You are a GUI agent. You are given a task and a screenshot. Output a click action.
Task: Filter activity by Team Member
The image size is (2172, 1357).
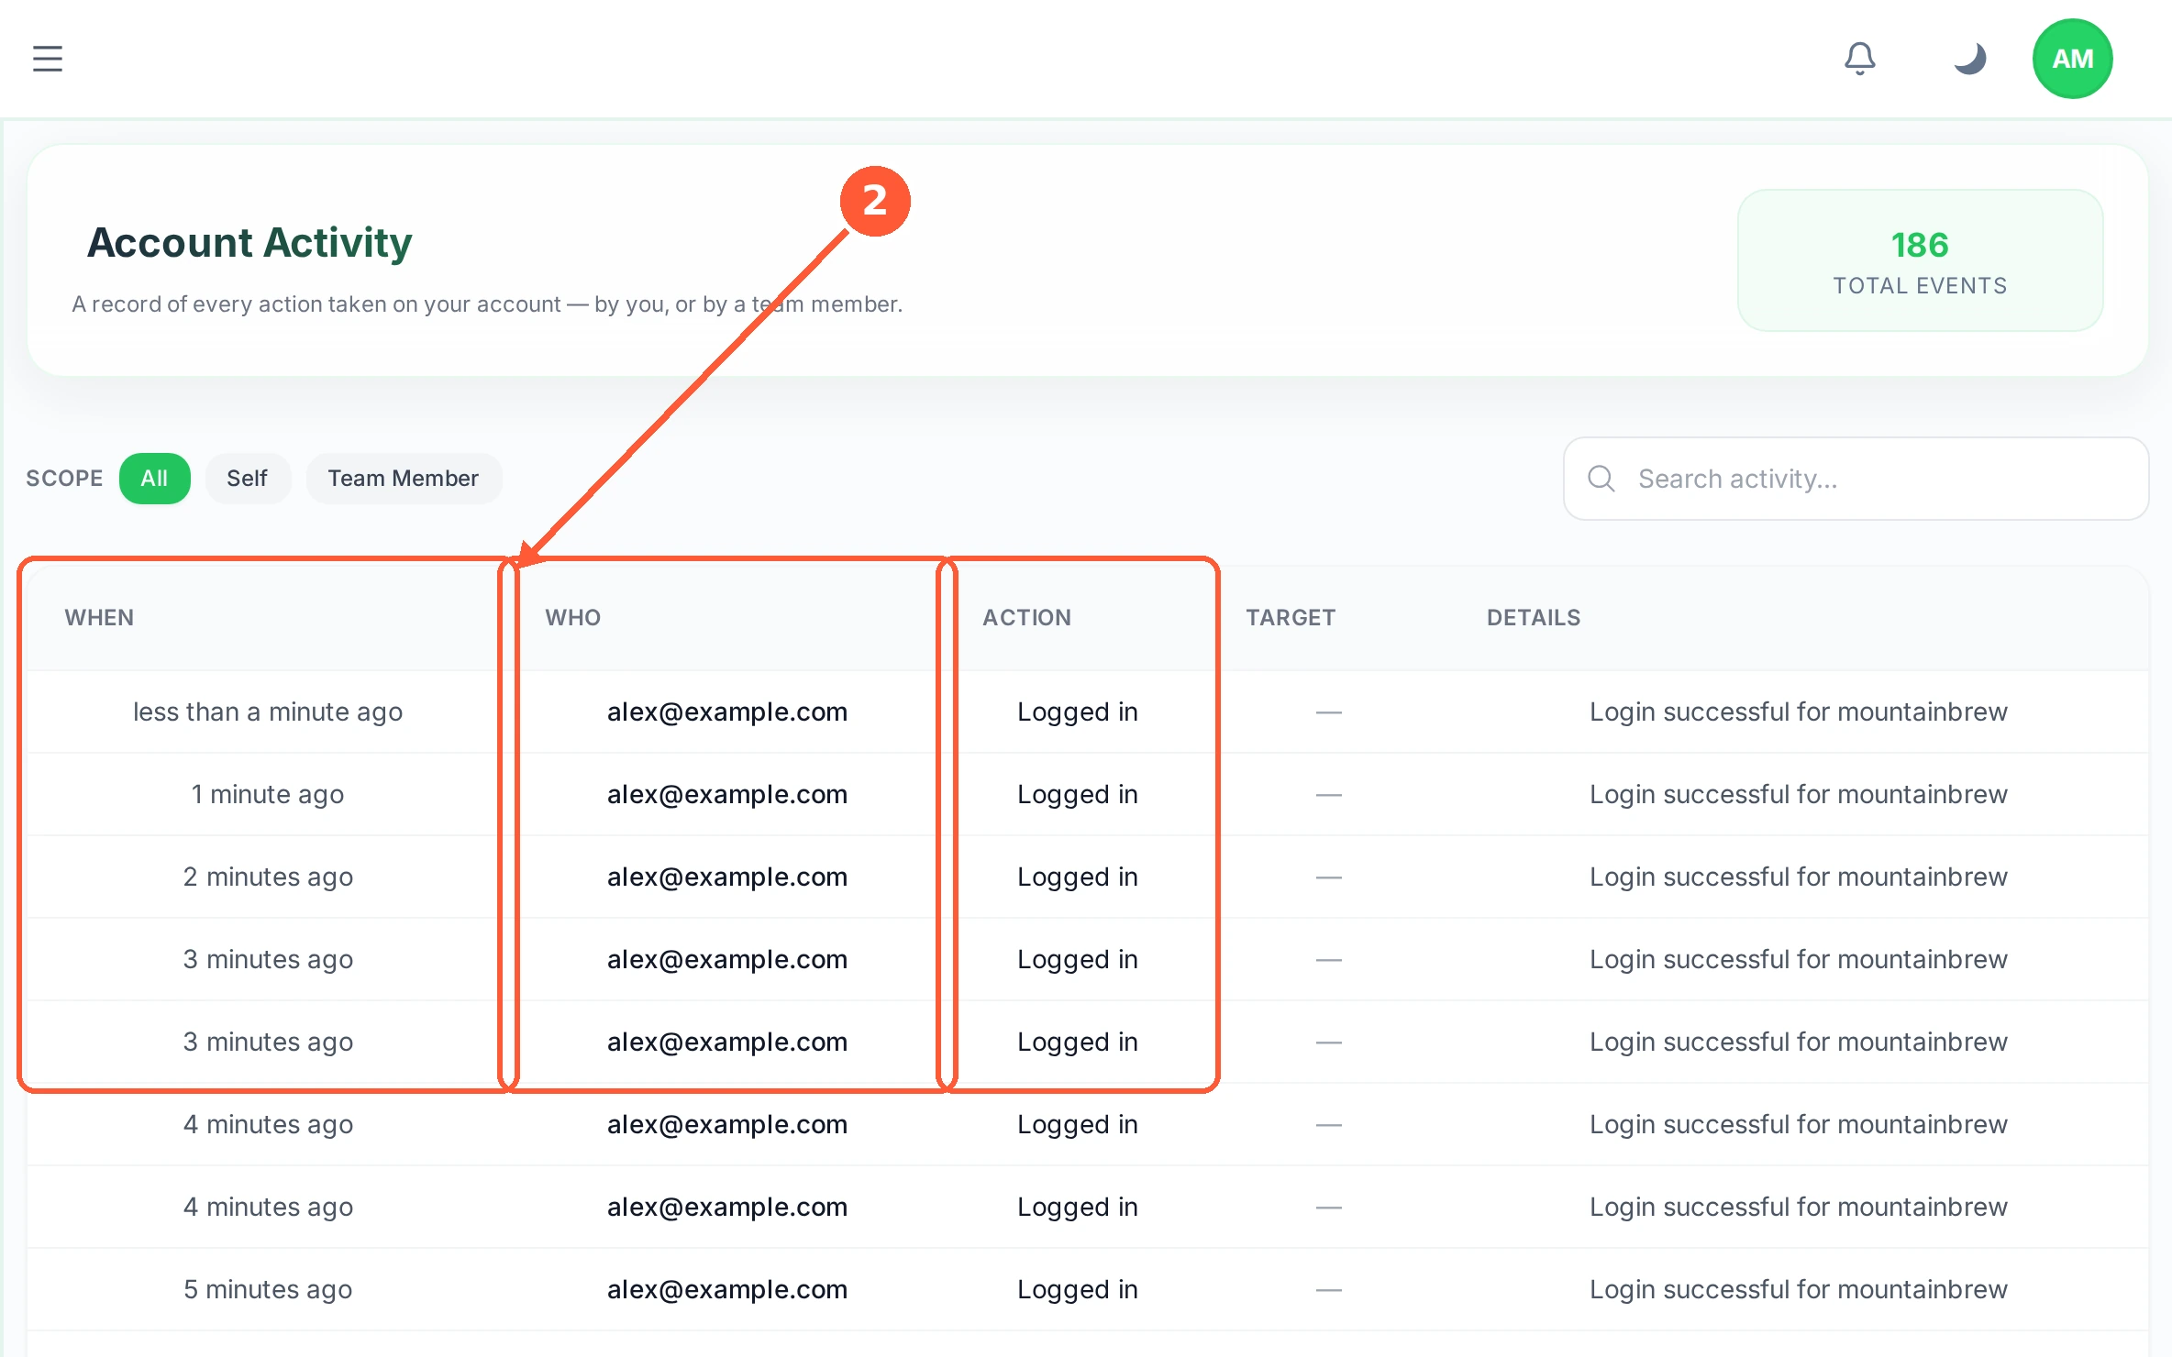(x=404, y=479)
